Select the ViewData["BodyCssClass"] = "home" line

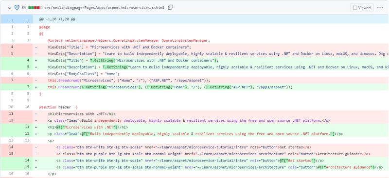[x=84, y=74]
